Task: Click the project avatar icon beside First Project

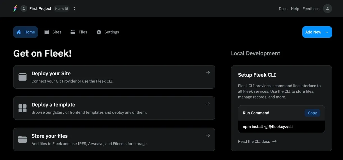Action: 24,9
